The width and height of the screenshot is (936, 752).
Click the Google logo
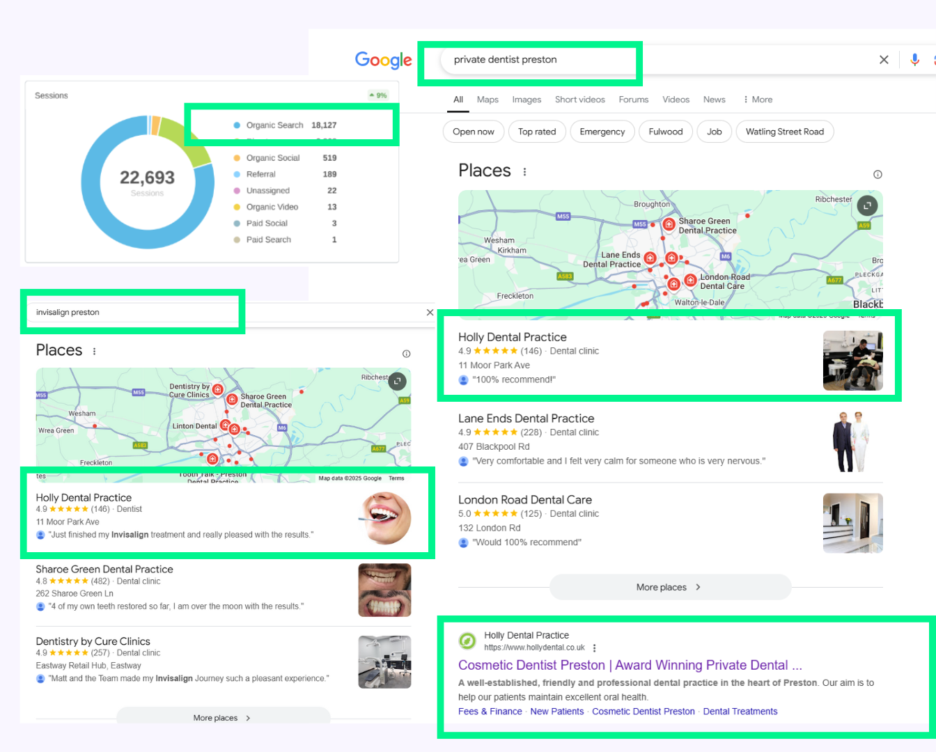383,61
